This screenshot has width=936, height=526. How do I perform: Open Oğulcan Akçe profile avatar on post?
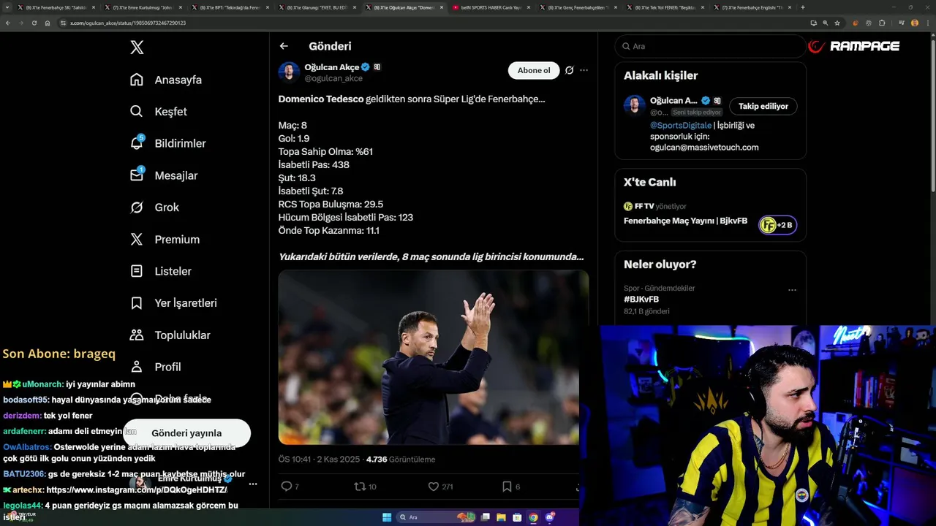tap(289, 72)
